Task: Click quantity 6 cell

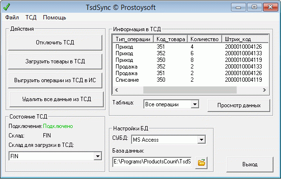Action: (x=192, y=53)
